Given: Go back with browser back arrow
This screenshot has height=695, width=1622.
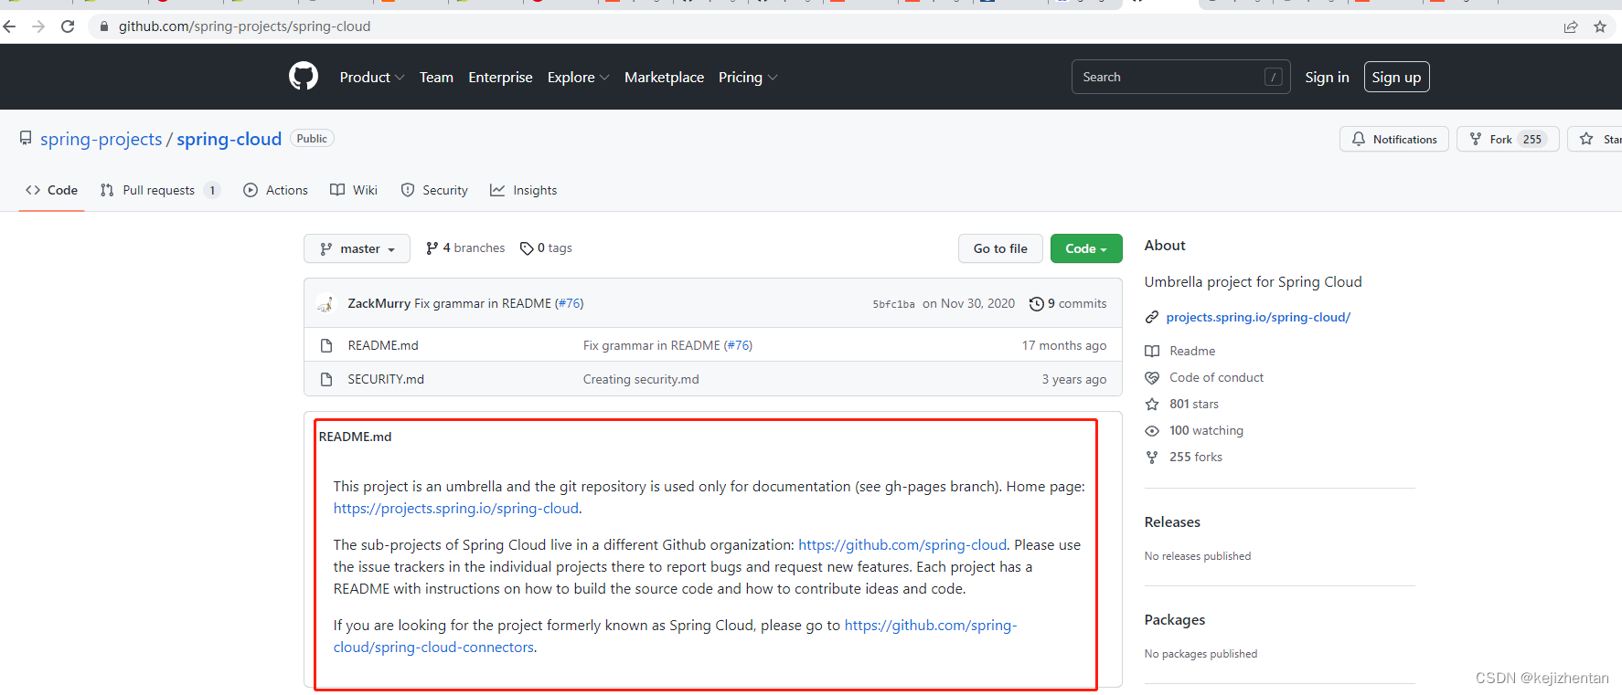Looking at the screenshot, I should click(x=10, y=26).
